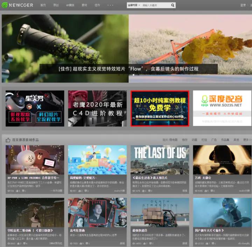Viewport: 252px width, 247px height.
Task: Open 素材 in top navigation
Action: pyautogui.click(x=84, y=5)
